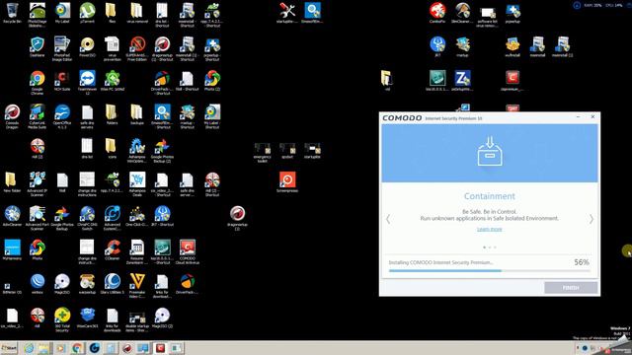Open PhotoPad Image Editor

[62, 48]
